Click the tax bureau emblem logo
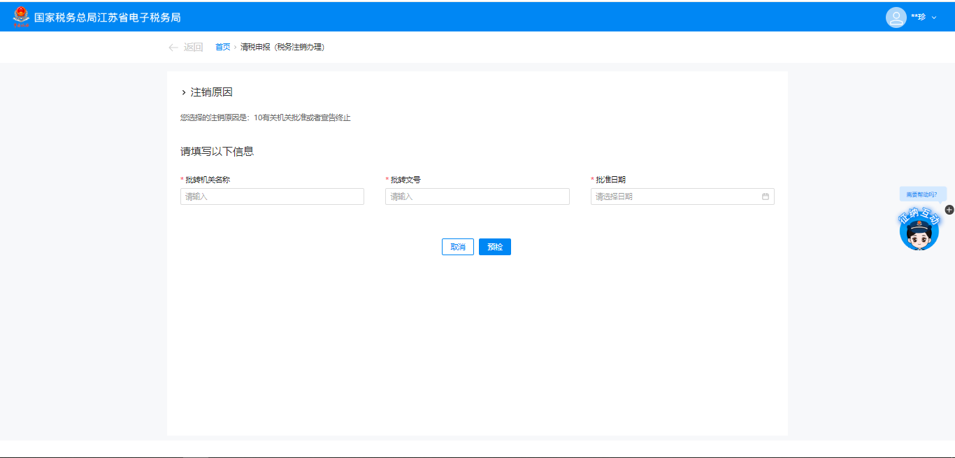This screenshot has width=955, height=458. [22, 17]
